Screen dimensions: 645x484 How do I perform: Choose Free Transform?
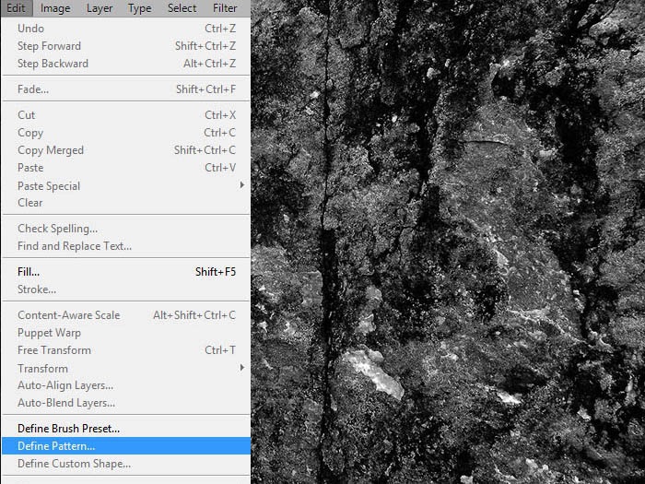pos(126,350)
